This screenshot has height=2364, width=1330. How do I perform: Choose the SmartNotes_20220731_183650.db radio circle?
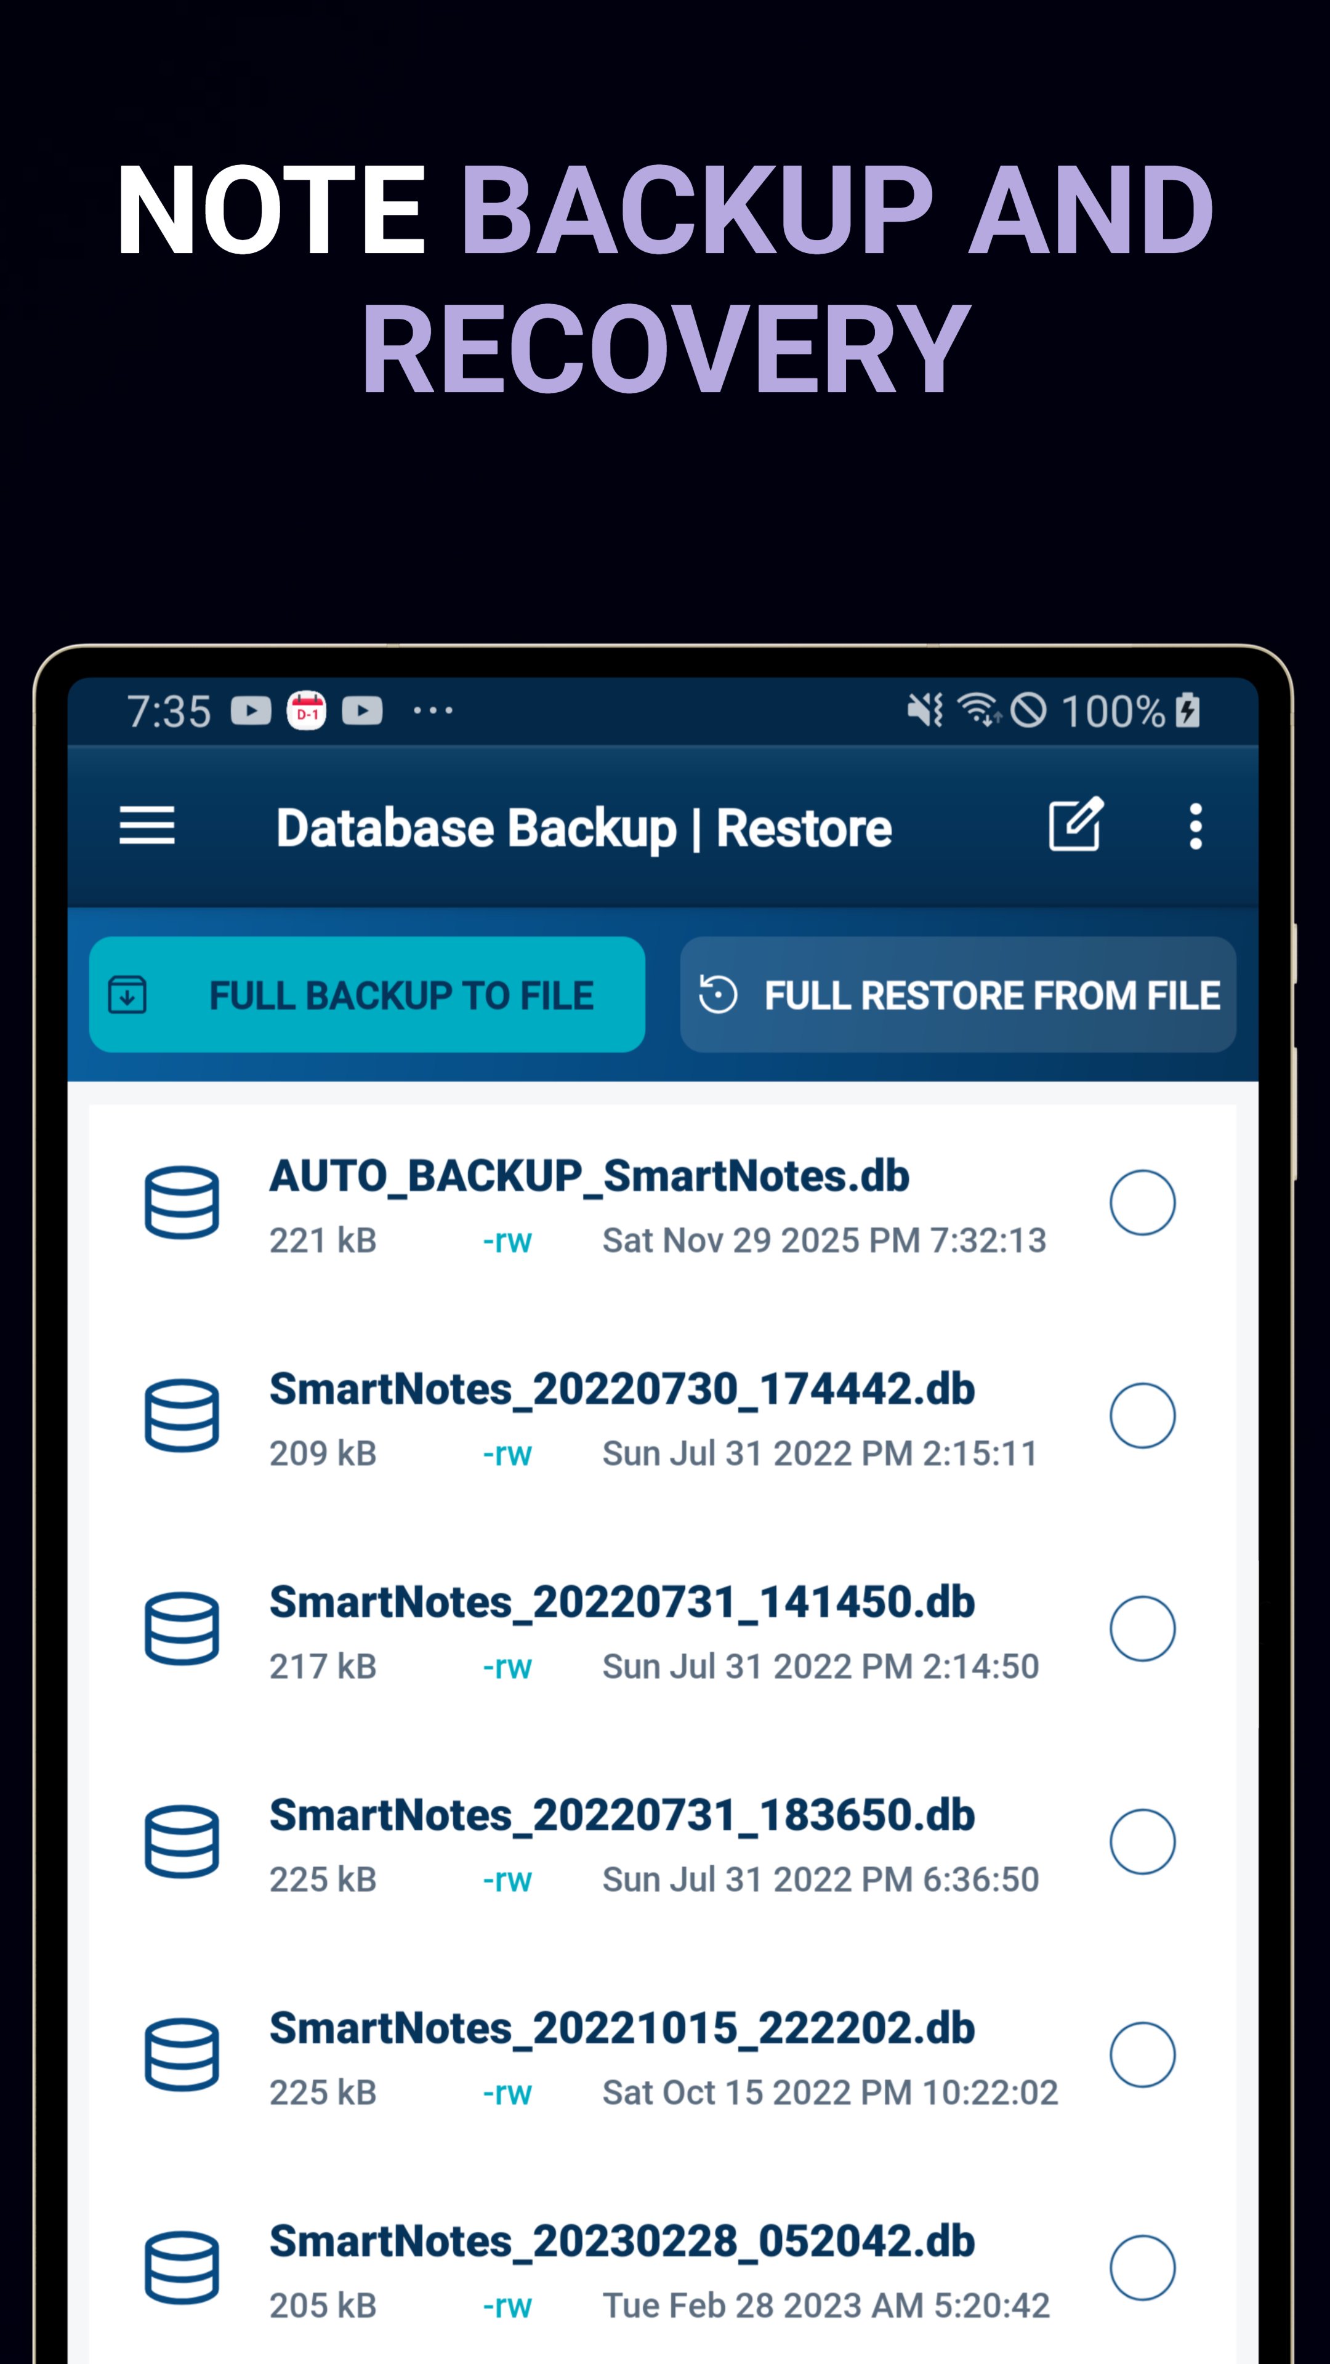[x=1142, y=1841]
